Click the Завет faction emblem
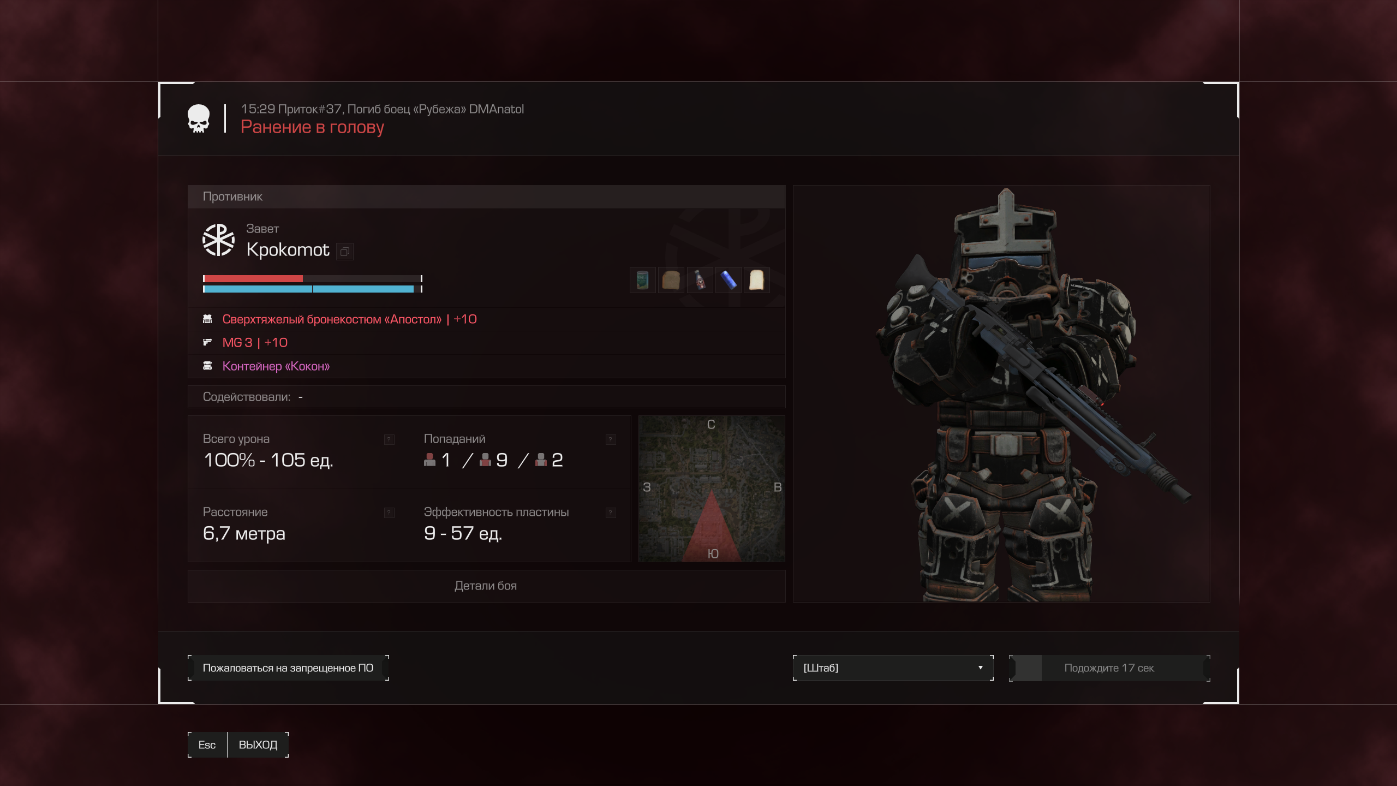This screenshot has width=1397, height=786. pos(218,240)
